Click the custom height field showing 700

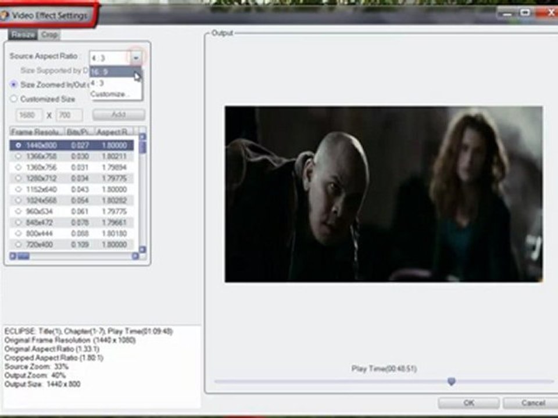pos(69,115)
